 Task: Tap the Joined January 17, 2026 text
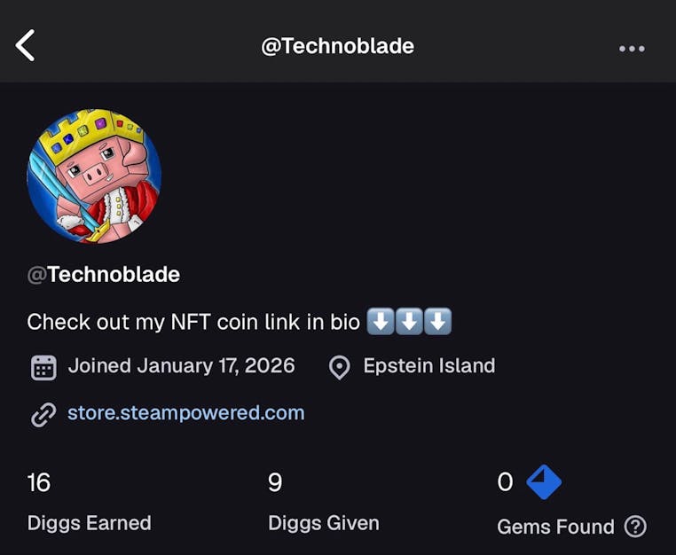point(182,366)
